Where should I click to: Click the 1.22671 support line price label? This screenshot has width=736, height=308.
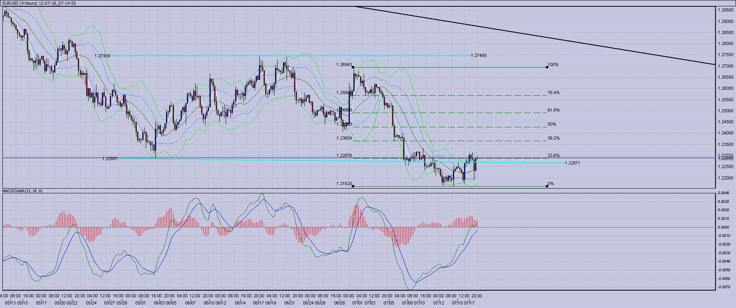click(572, 163)
